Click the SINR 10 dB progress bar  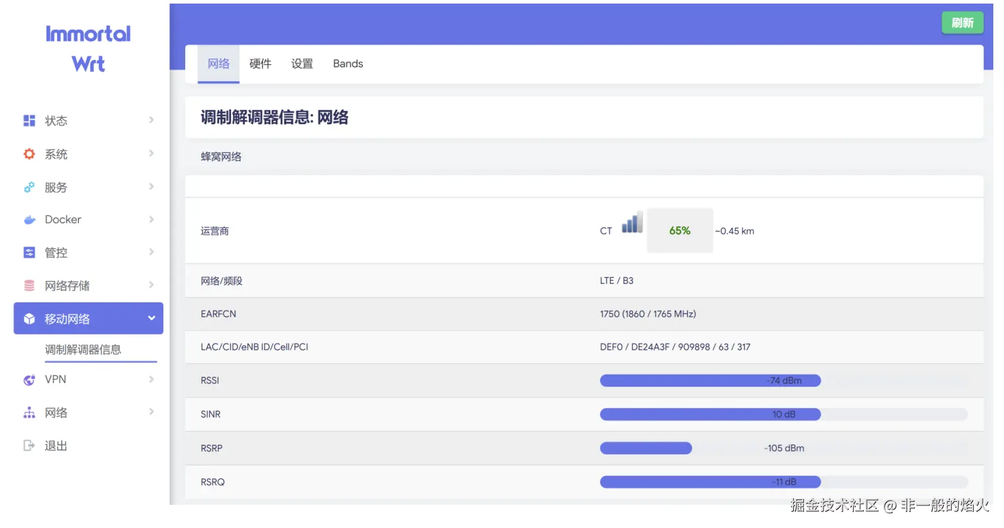784,415
